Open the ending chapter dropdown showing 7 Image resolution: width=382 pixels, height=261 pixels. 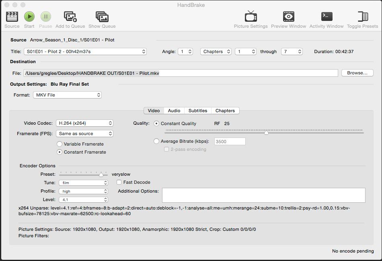292,51
